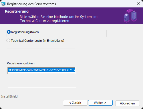Click the empty group frame beside radio options

[99, 33]
